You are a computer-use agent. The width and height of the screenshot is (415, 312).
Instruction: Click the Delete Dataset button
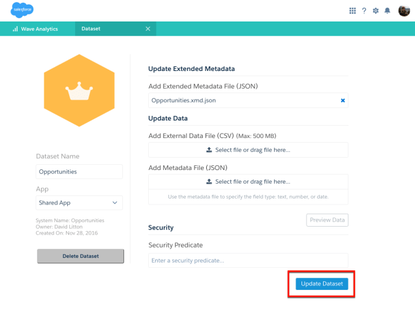80,256
